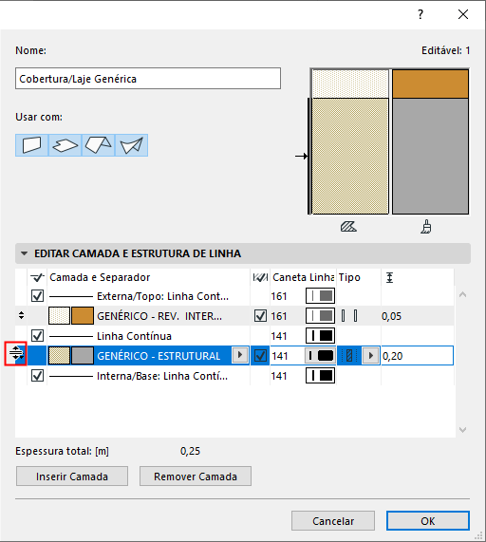Click the surface color composite preview thumbnail
486x542 pixels.
coord(430,141)
